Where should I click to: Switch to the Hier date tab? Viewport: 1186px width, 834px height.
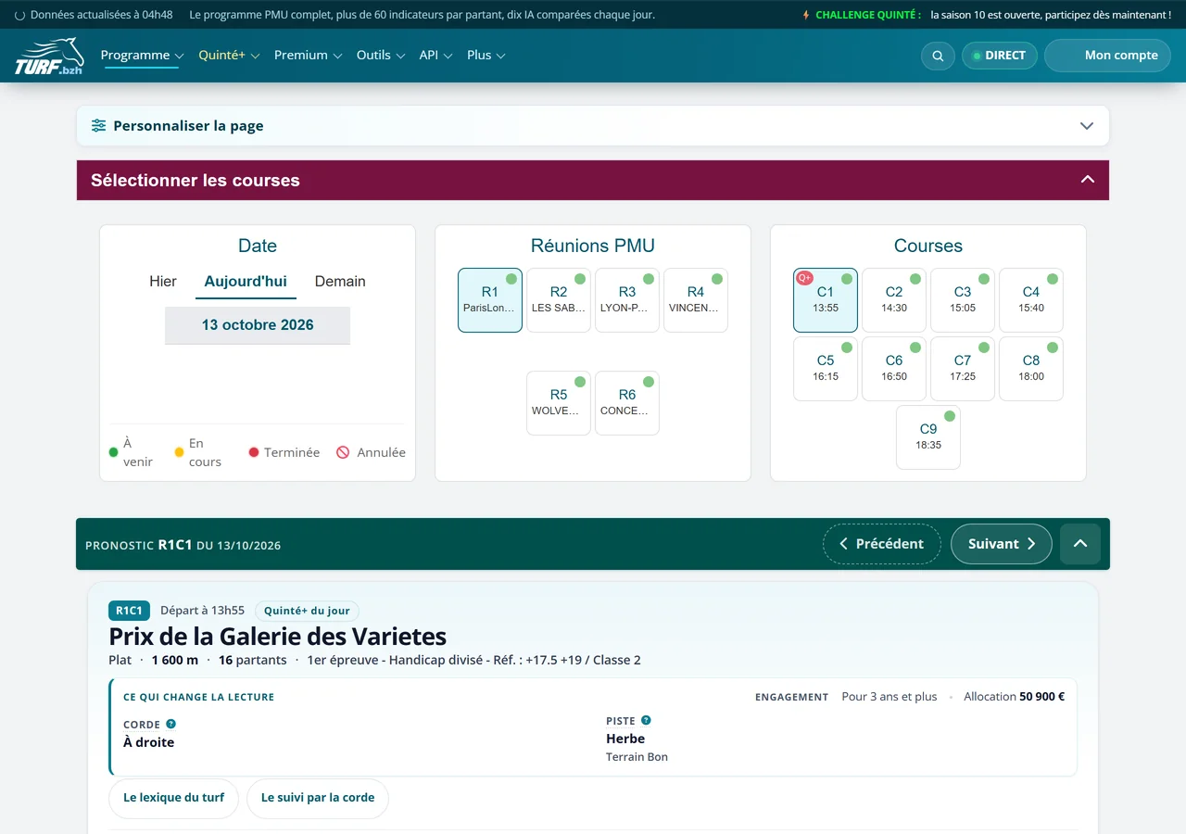(163, 281)
